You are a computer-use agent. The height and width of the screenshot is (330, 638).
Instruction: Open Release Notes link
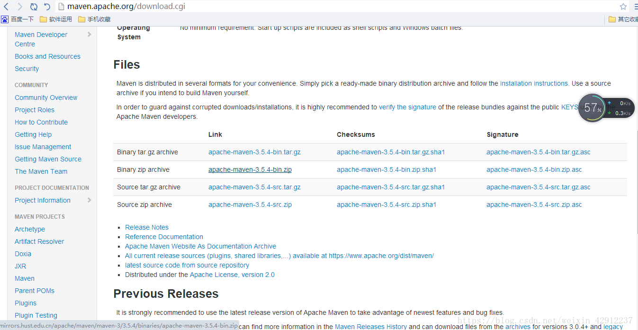(x=147, y=227)
